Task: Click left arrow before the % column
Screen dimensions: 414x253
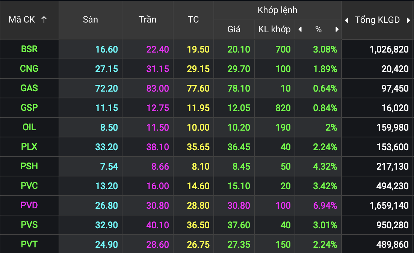Action: click(300, 30)
